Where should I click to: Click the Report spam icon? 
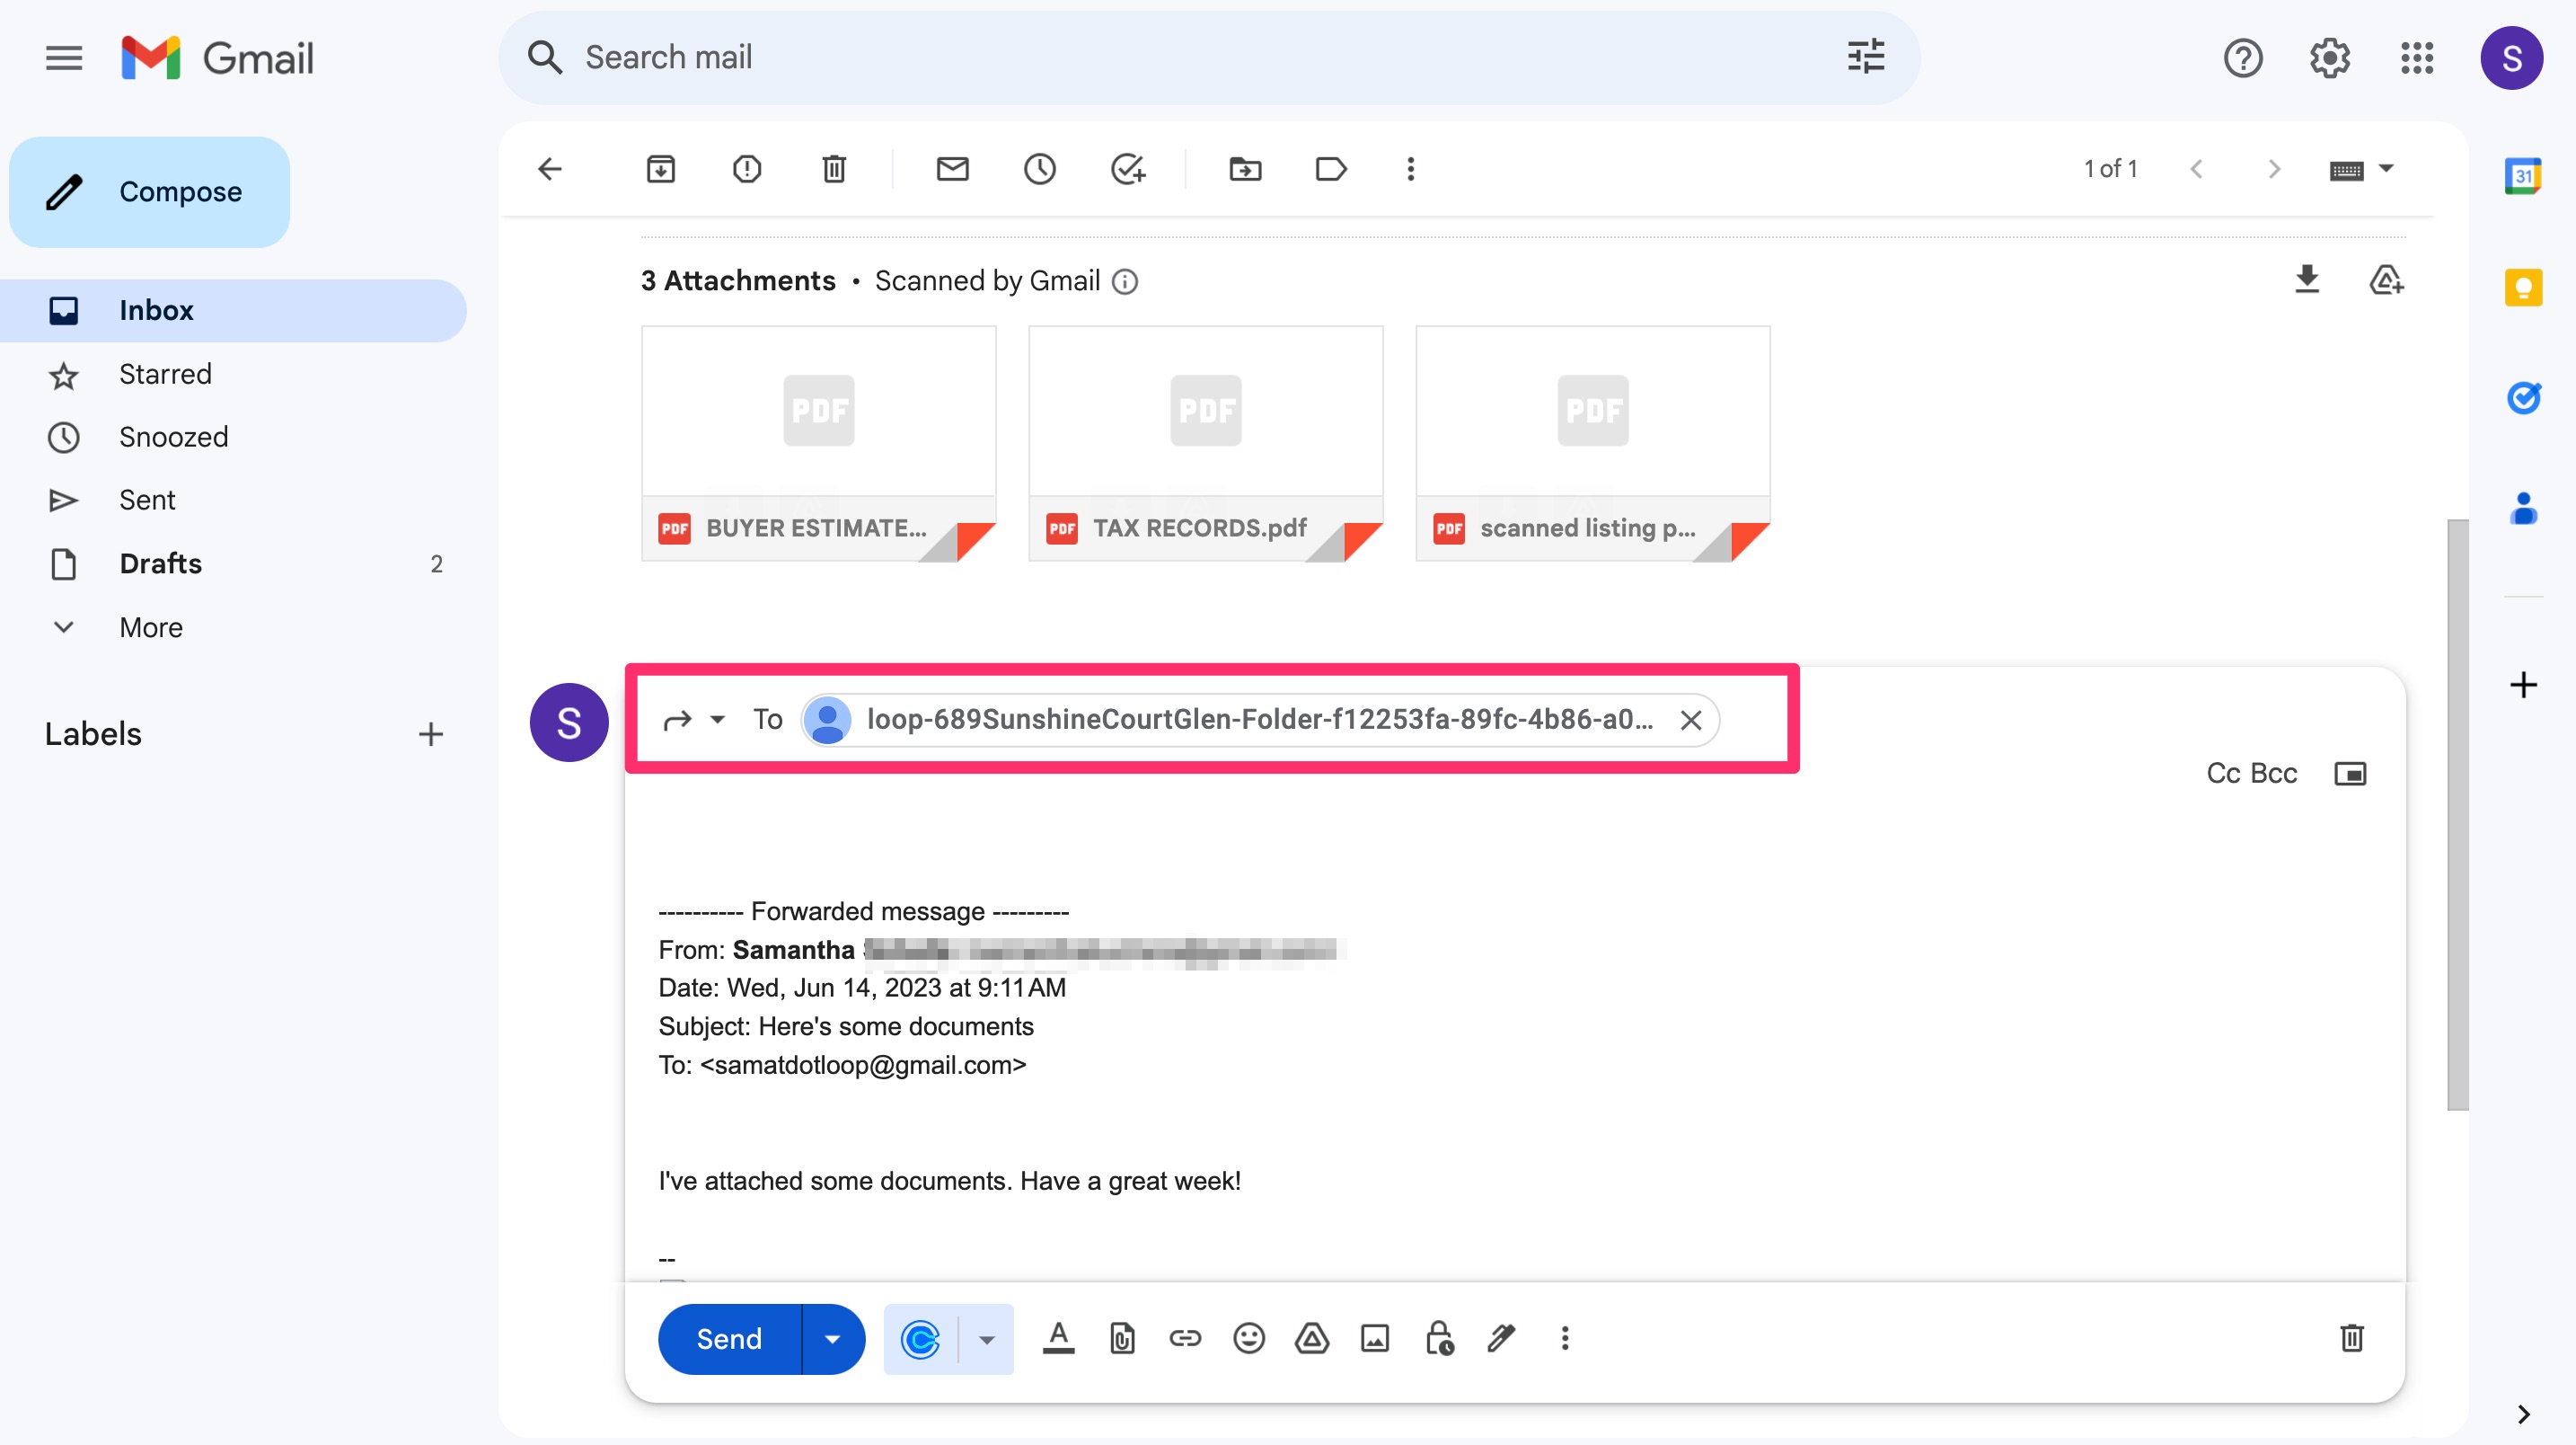pos(747,169)
